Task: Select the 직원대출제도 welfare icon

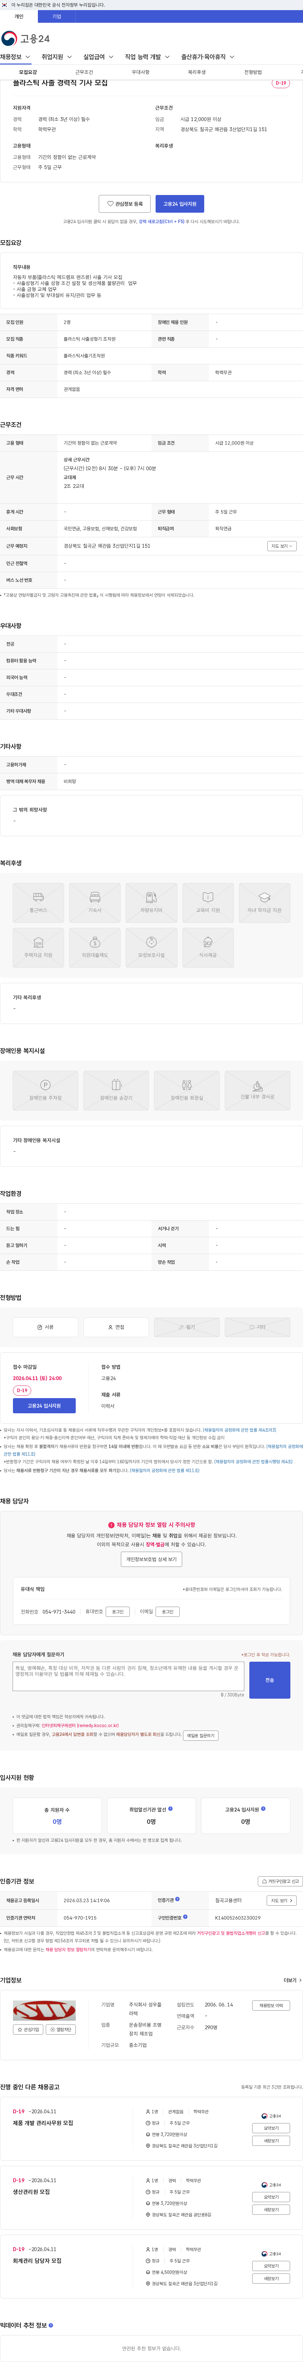Action: click(x=95, y=947)
